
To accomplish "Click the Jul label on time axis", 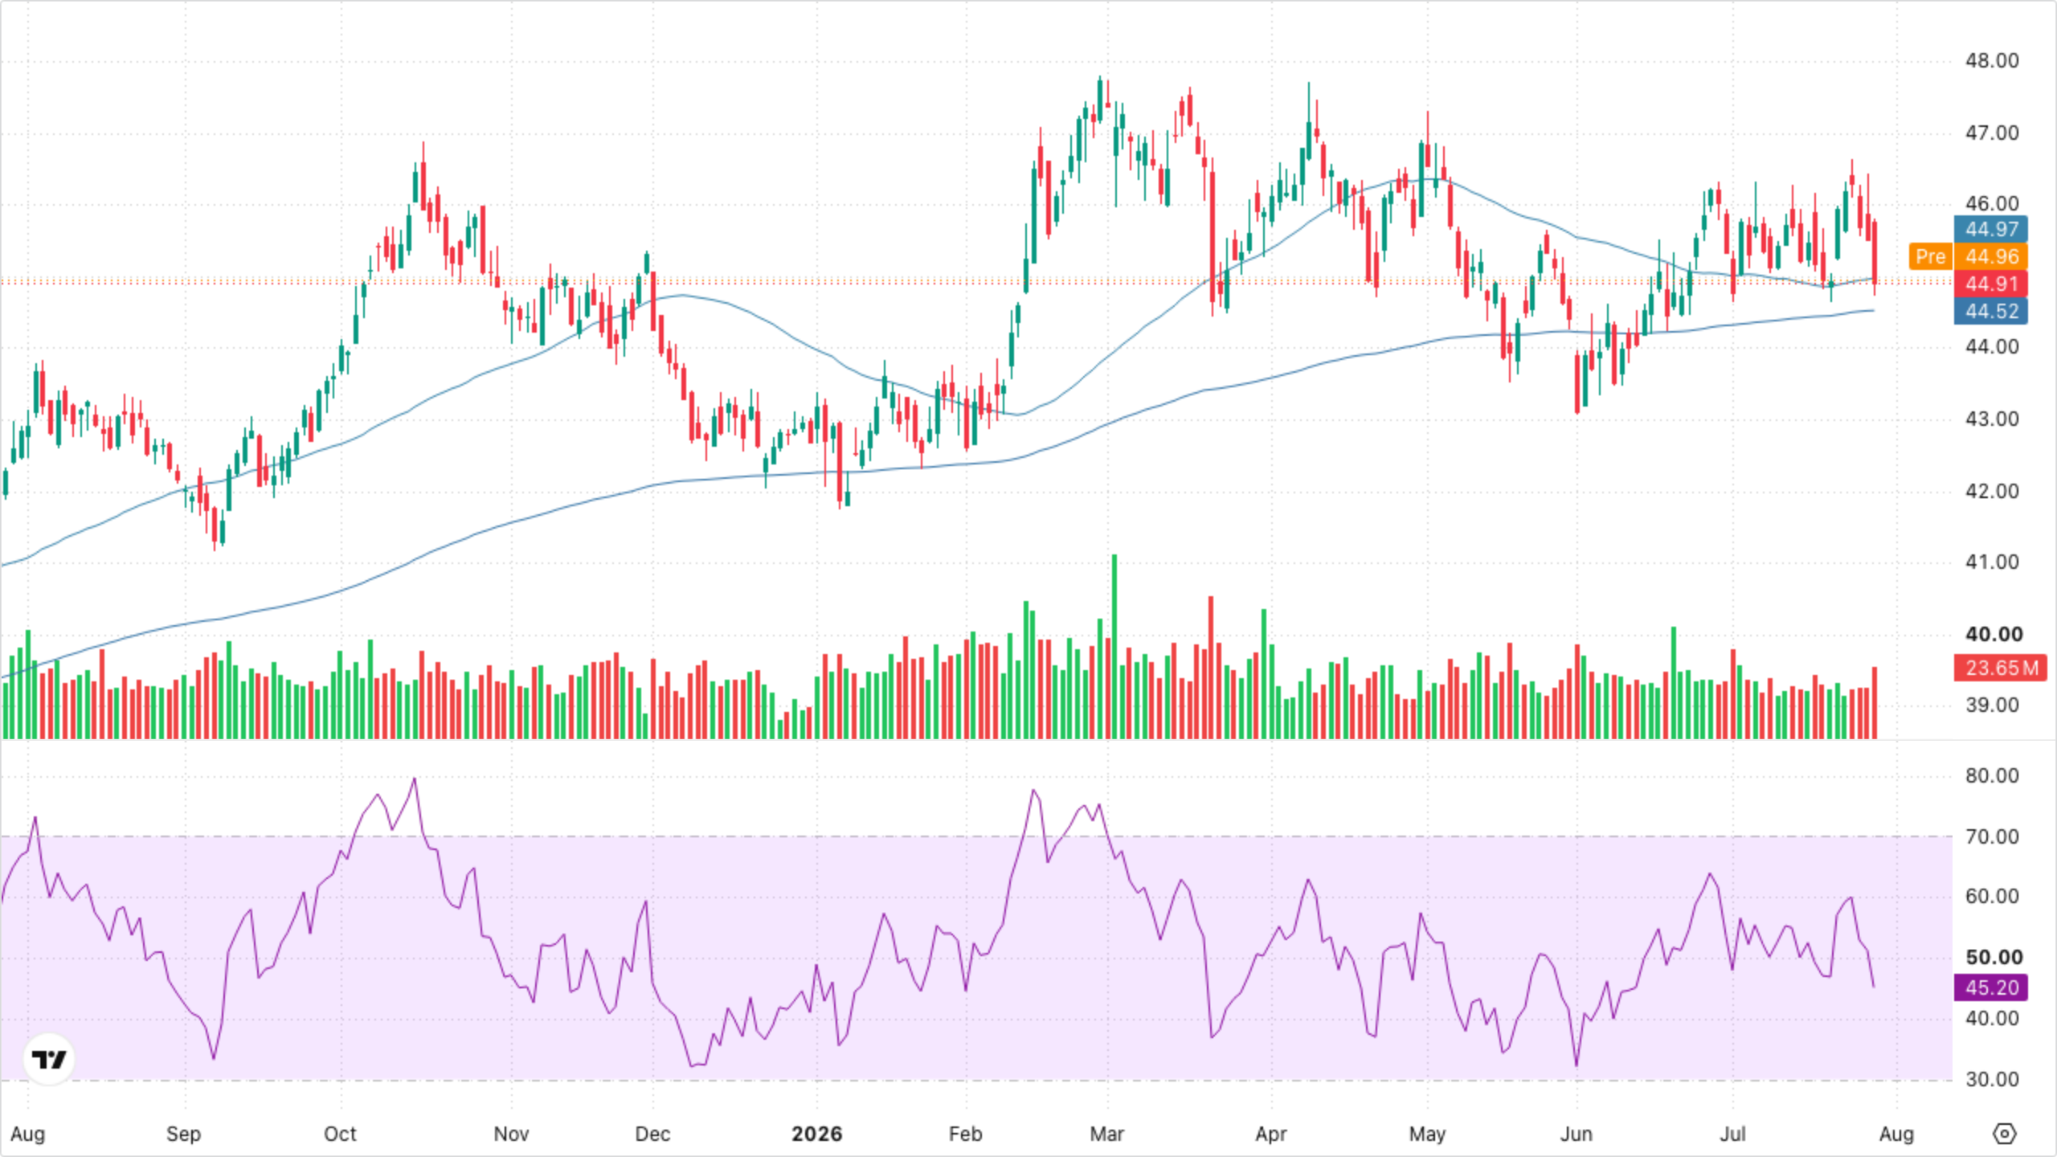I will pos(1732,1134).
